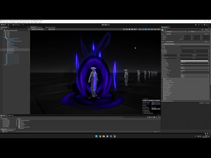Open the Component menu
This screenshot has height=158, width=211.
(x=19, y=22)
